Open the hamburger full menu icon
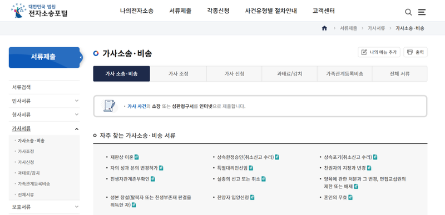The width and height of the screenshot is (445, 215). click(422, 12)
